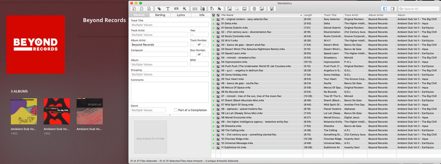Click the Album input field

[x=159, y=64]
